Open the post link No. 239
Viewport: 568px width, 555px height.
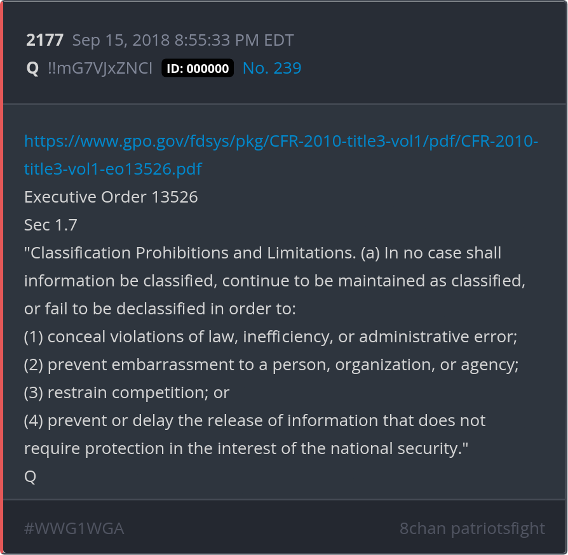[272, 68]
